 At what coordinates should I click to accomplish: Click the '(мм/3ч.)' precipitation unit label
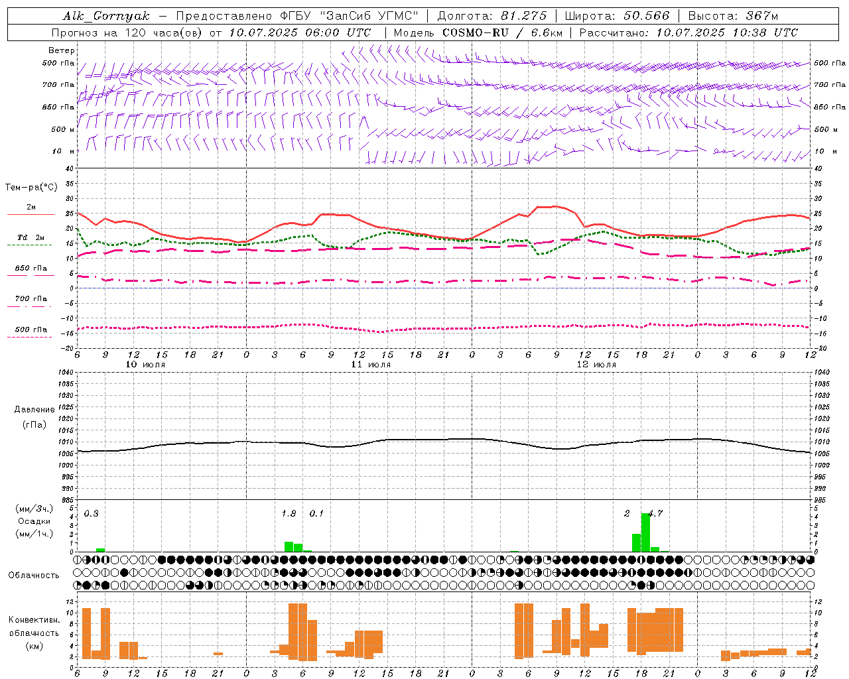(34, 509)
